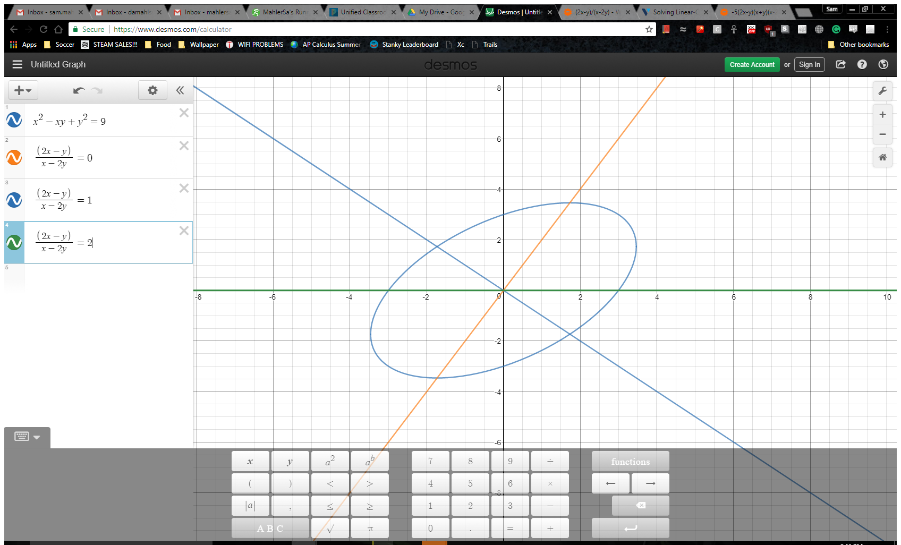Hide the green curve for expression 4

click(14, 242)
